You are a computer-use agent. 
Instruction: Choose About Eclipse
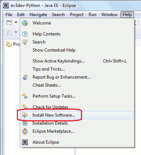pos(77,142)
